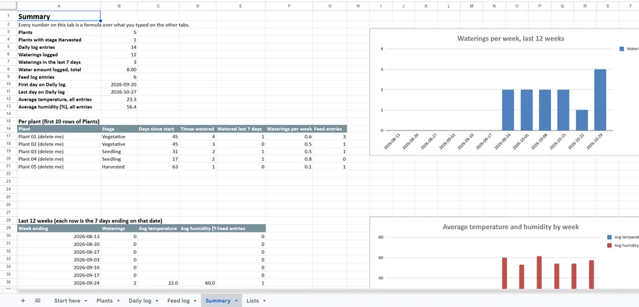Click the 'Waterings per week' header cell

click(x=289, y=128)
